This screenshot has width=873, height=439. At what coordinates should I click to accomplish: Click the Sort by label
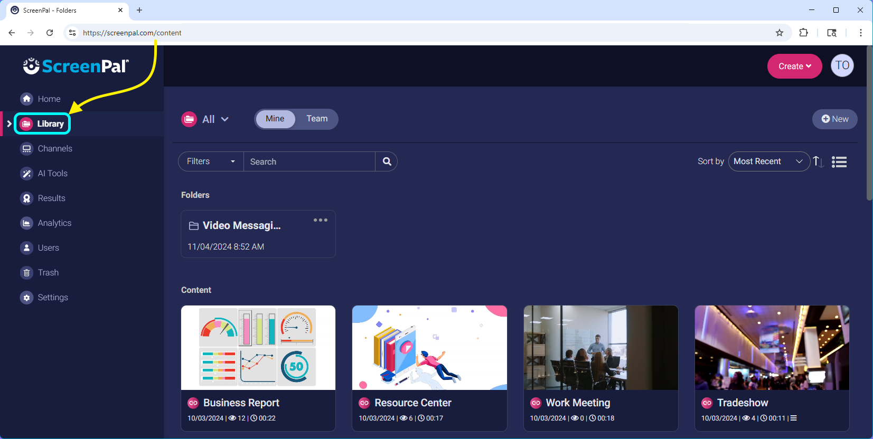[711, 161]
